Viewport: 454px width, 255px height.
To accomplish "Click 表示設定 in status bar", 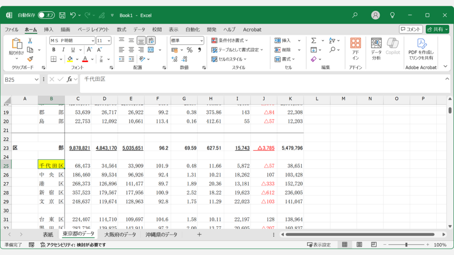I will (x=319, y=245).
